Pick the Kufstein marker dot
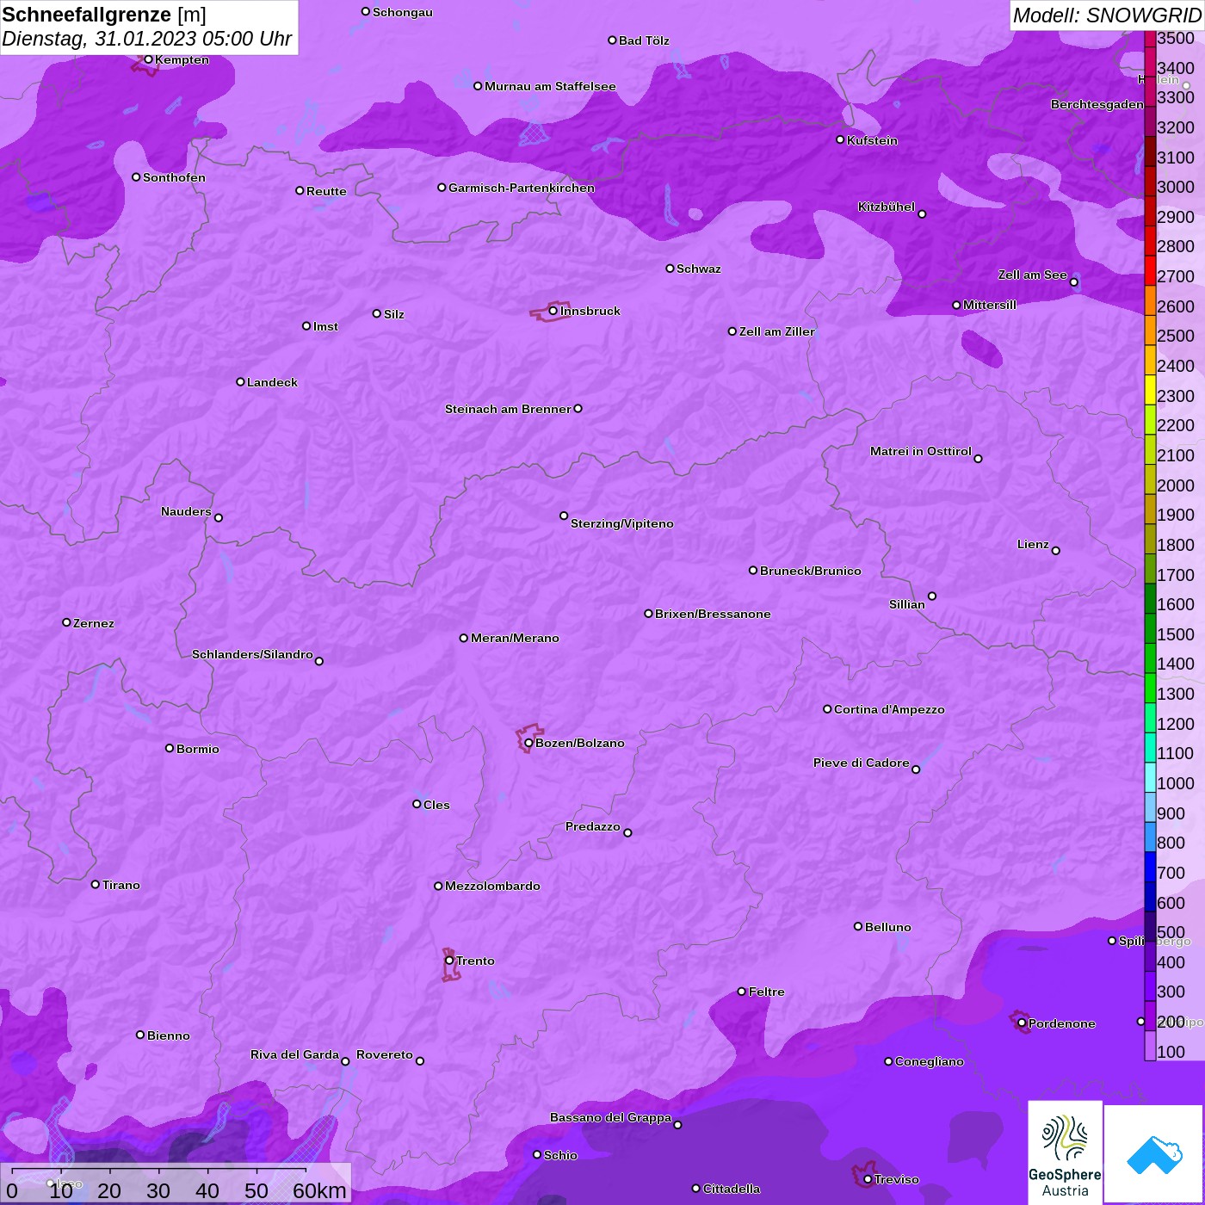 (x=840, y=139)
